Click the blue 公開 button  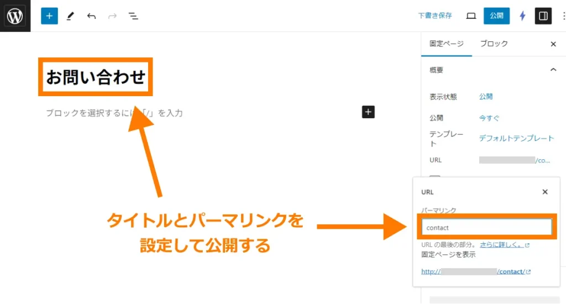tap(496, 16)
